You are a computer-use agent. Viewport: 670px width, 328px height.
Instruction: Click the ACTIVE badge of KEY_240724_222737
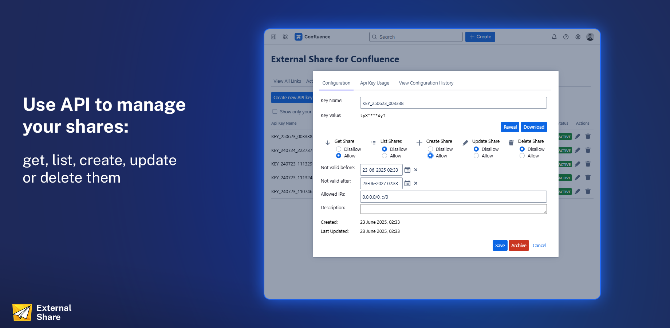click(x=565, y=151)
